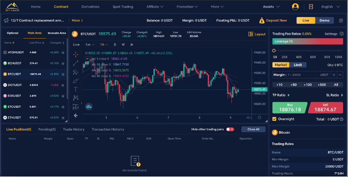The width and height of the screenshot is (348, 177).
Task: Click the All margin button
Action: (336, 85)
